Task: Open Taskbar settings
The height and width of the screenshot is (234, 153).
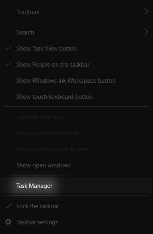Action: 77,222
